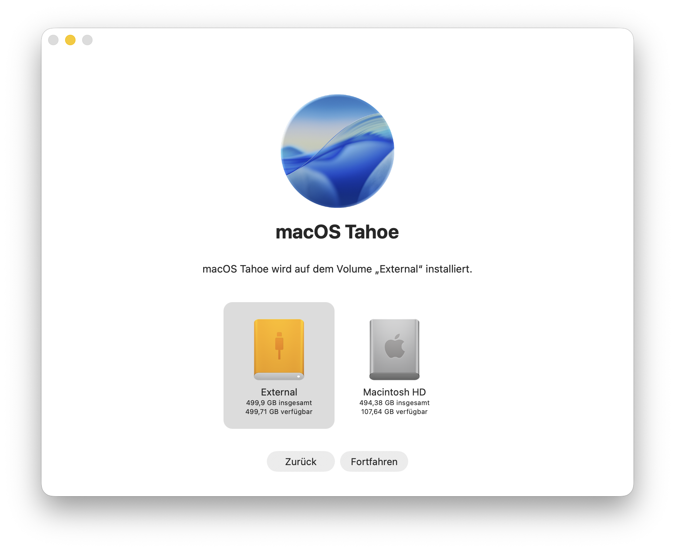The width and height of the screenshot is (675, 551).
Task: Click the Apple logo on Macintosh HD
Action: pos(394,346)
